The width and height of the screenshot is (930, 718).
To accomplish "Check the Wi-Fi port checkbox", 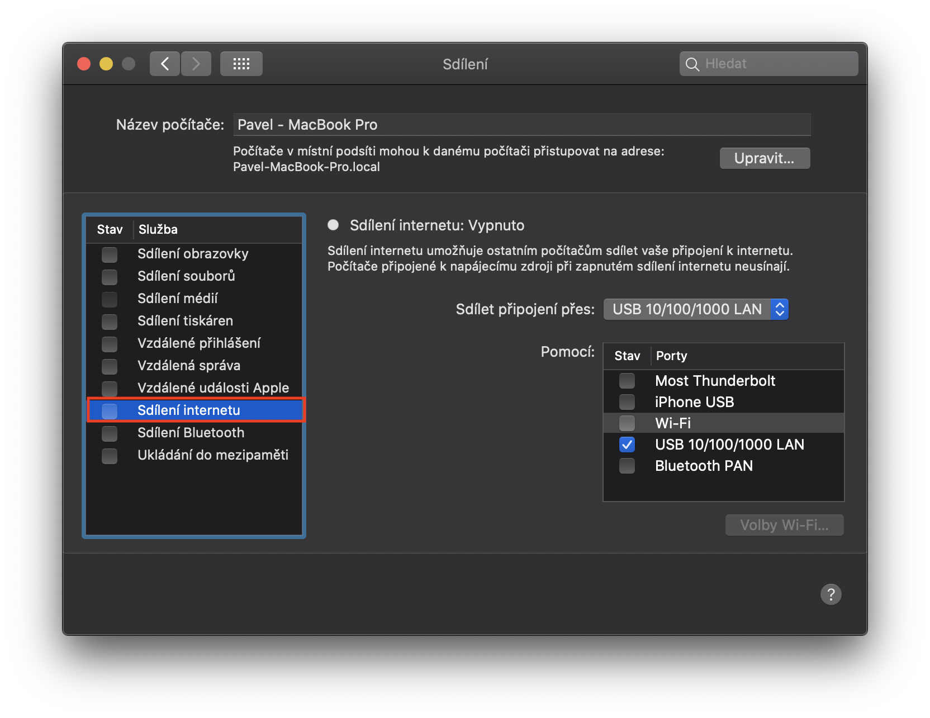I will [x=627, y=423].
